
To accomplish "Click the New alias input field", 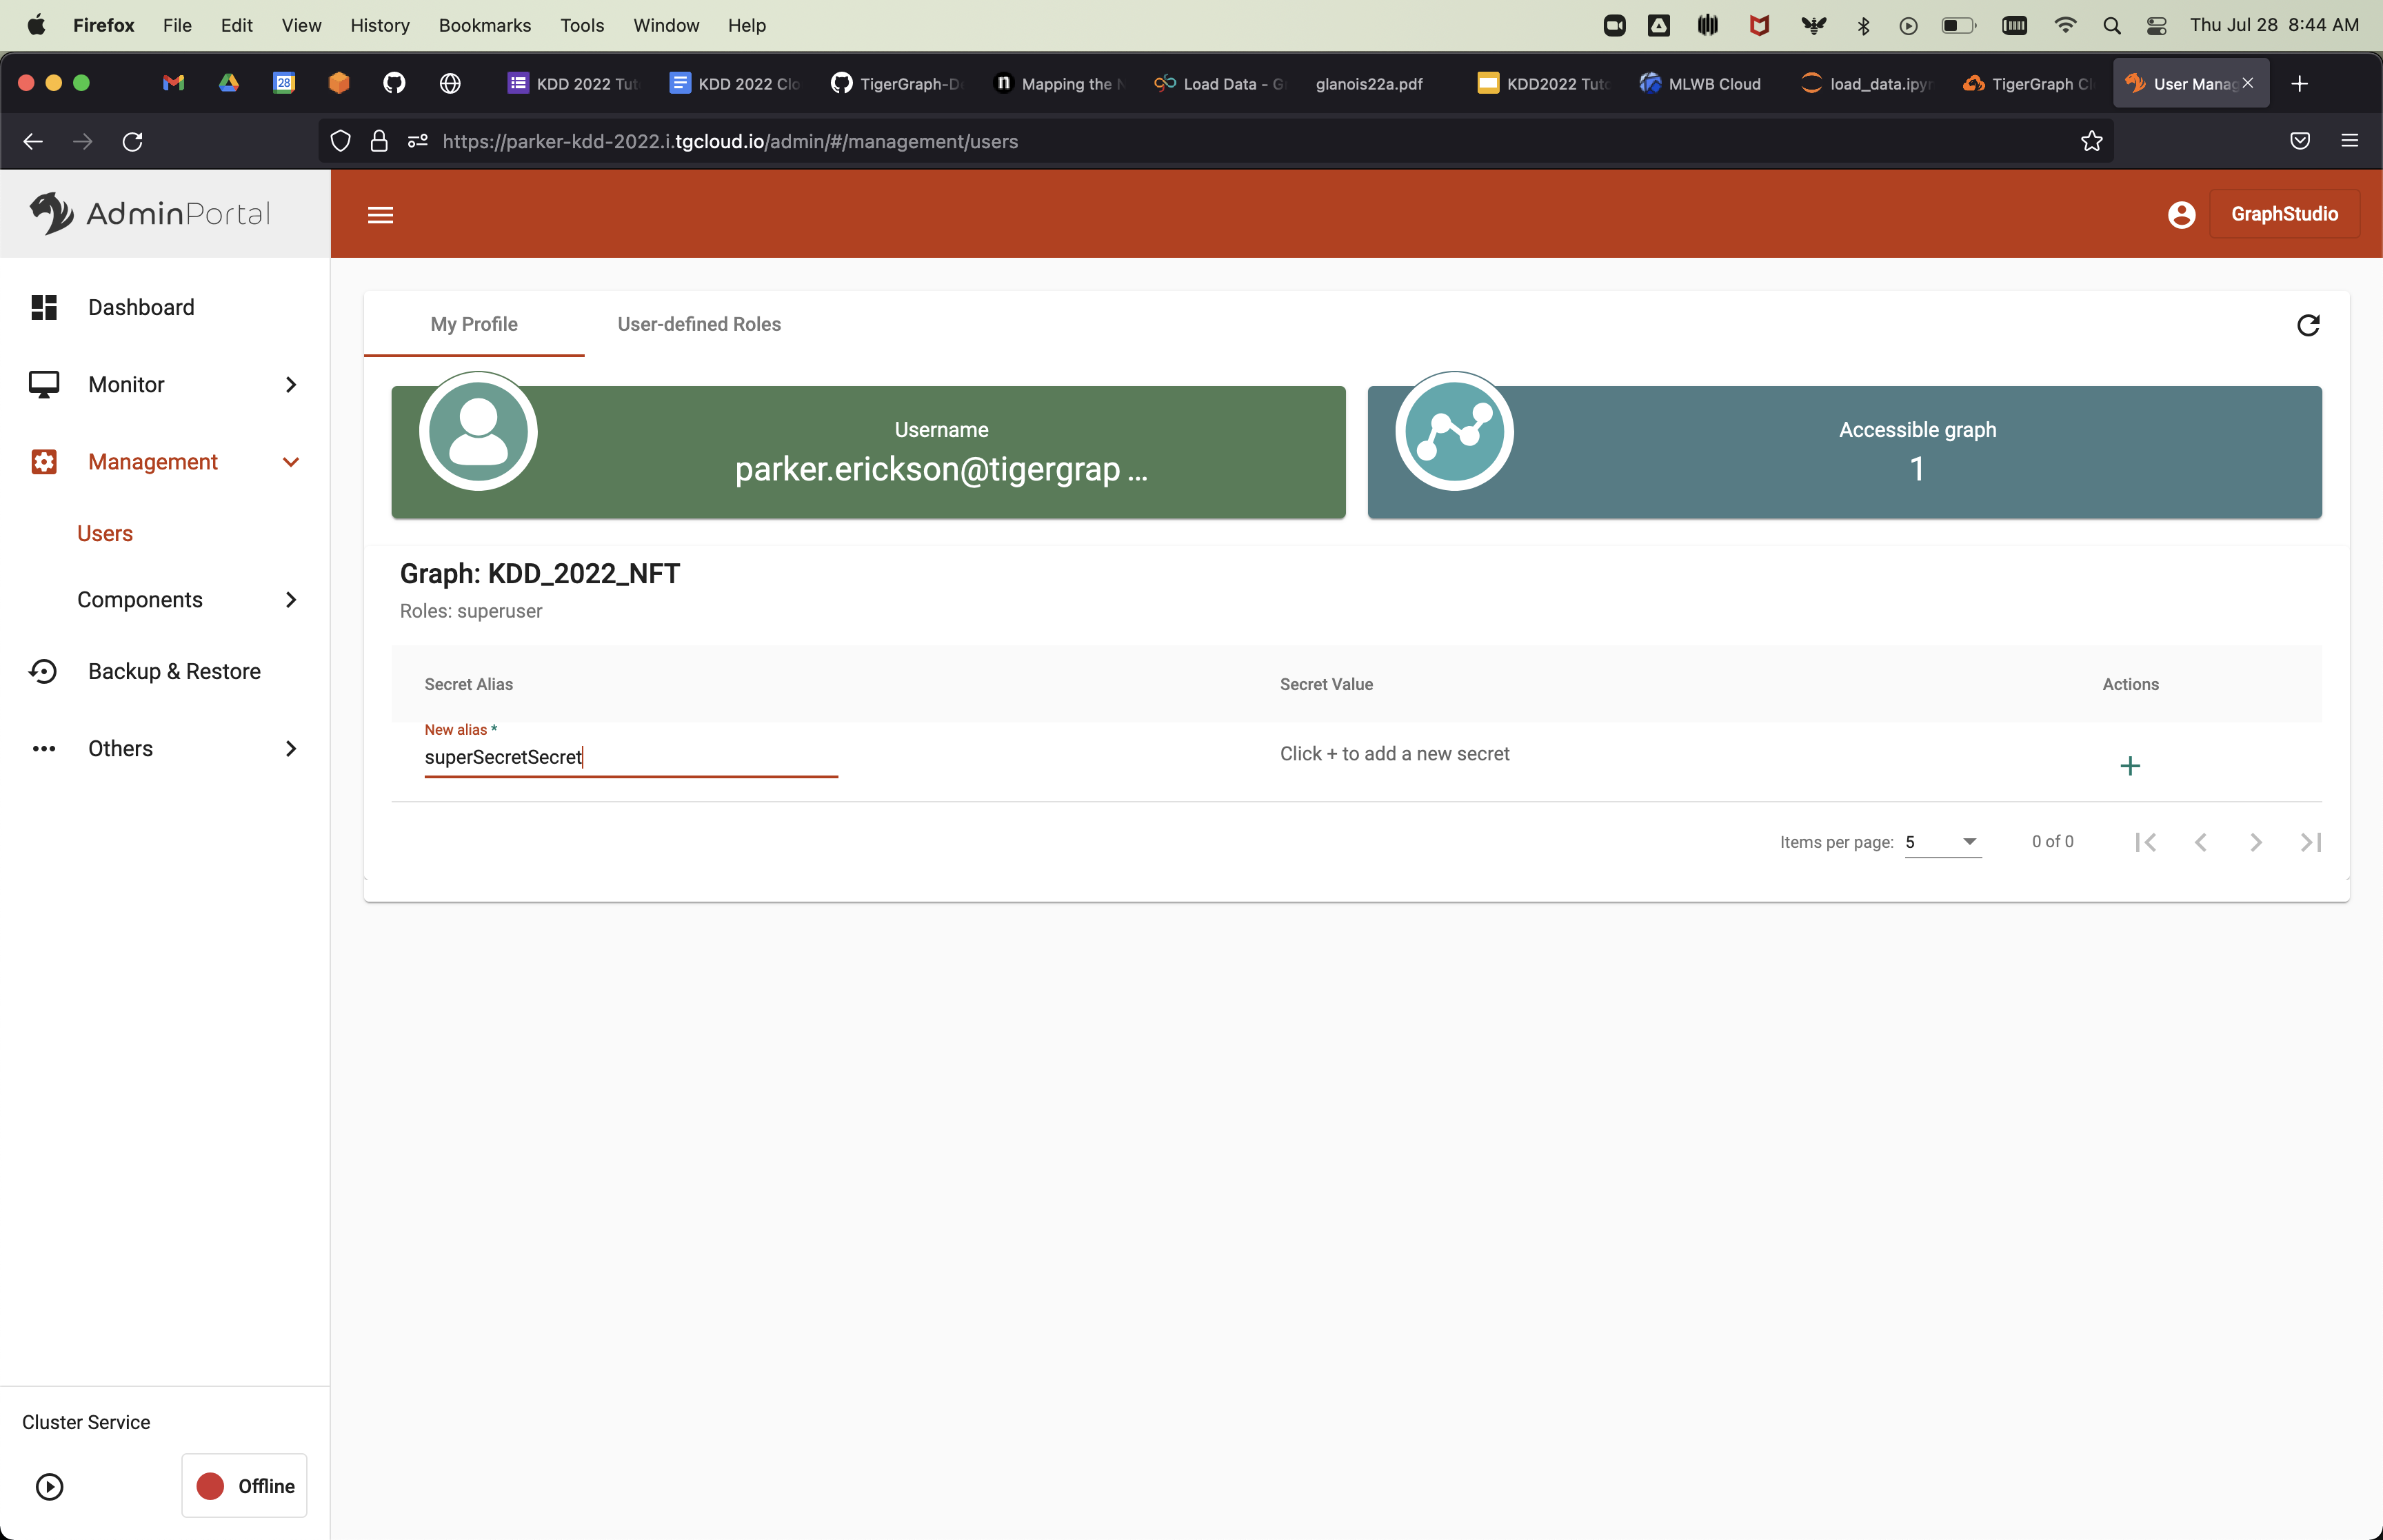I will (630, 757).
